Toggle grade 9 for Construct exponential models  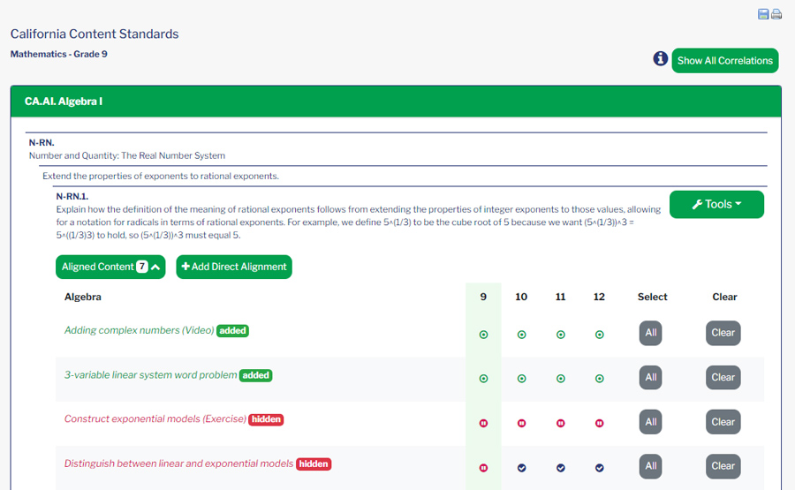click(x=483, y=423)
